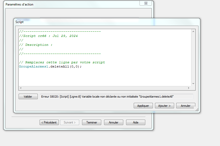
Task: Click the horizontal scrollbar track in editor
Action: point(105,88)
